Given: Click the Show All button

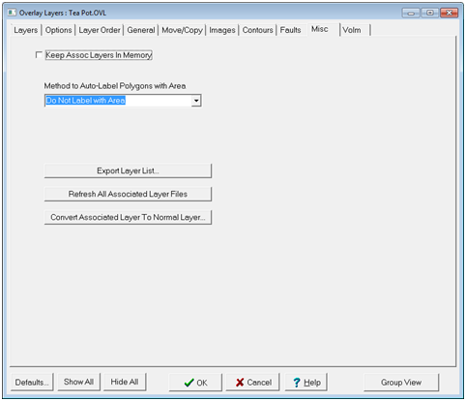Looking at the screenshot, I should click(78, 382).
